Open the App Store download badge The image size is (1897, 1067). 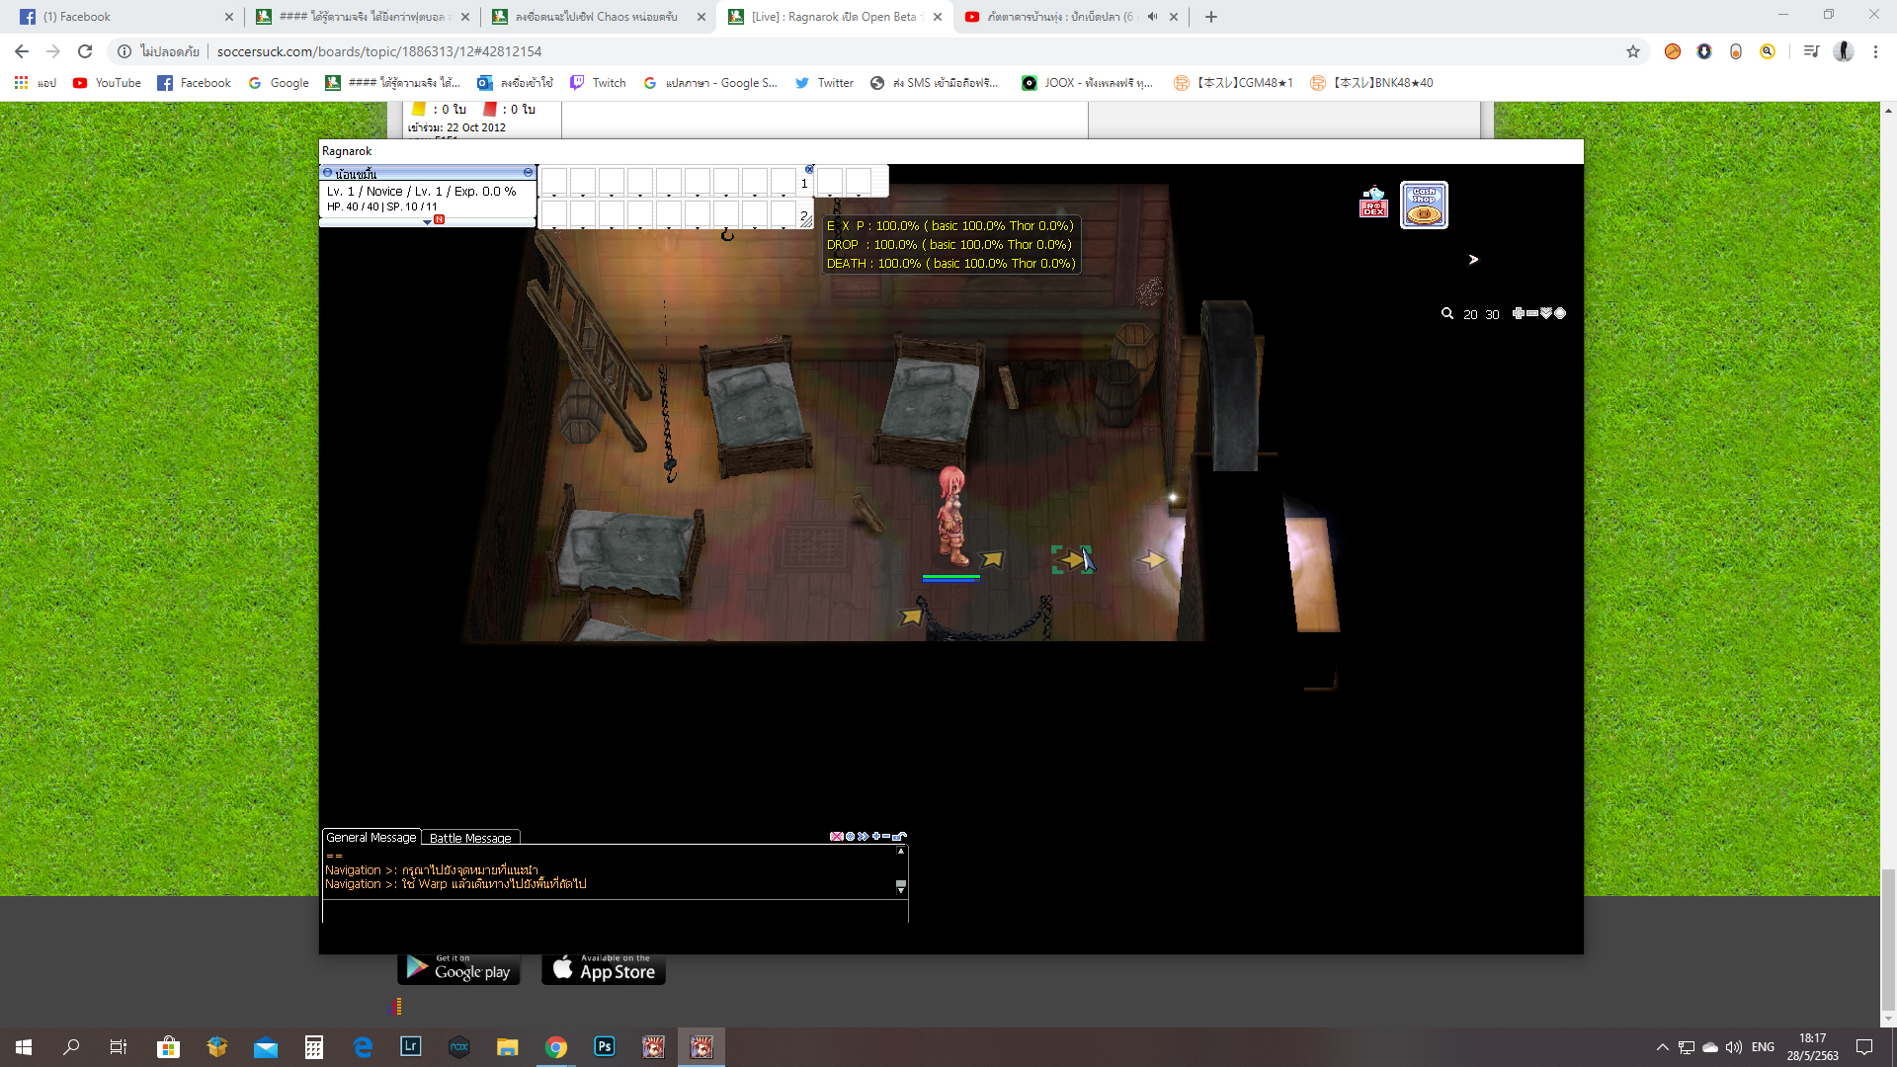pos(604,968)
